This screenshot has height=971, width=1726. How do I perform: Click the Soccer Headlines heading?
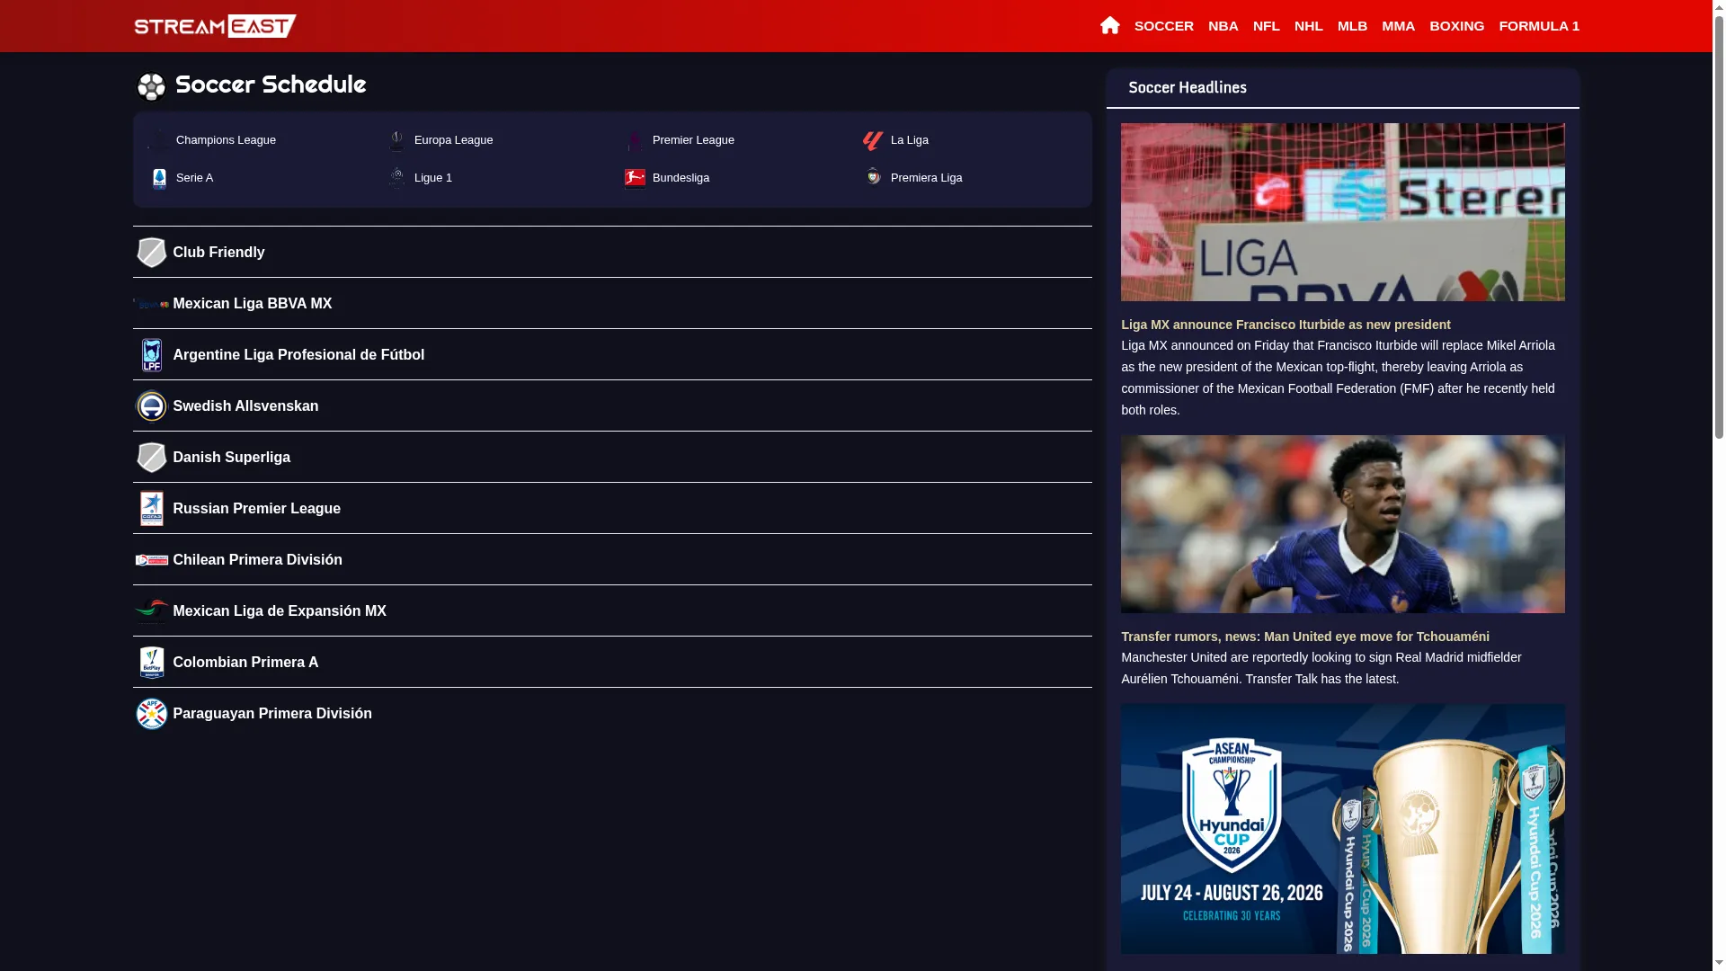[1187, 87]
